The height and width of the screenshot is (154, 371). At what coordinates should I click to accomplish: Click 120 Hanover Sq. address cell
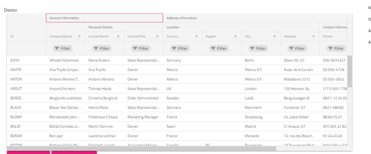coord(300,89)
